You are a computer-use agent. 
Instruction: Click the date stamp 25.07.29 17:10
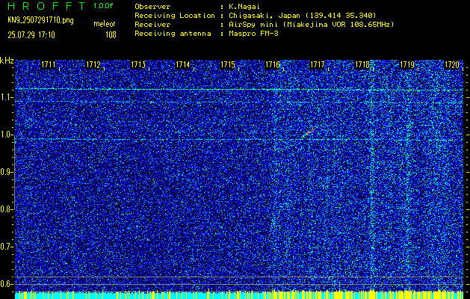point(31,35)
